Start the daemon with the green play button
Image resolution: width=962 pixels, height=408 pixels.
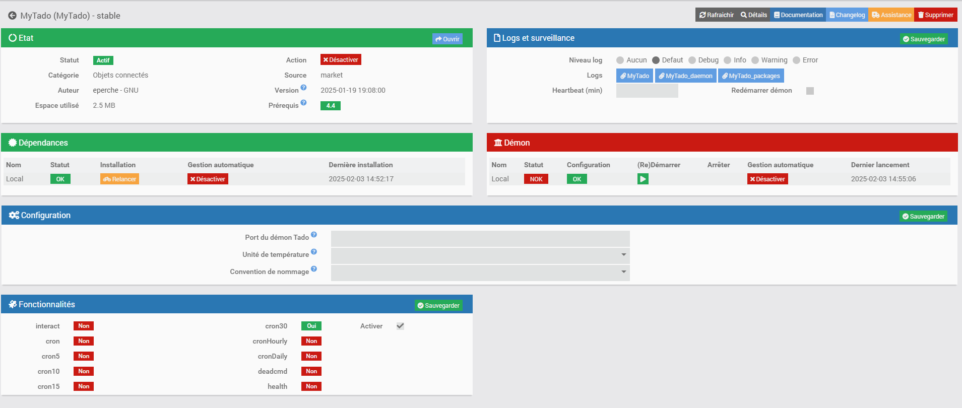click(643, 179)
